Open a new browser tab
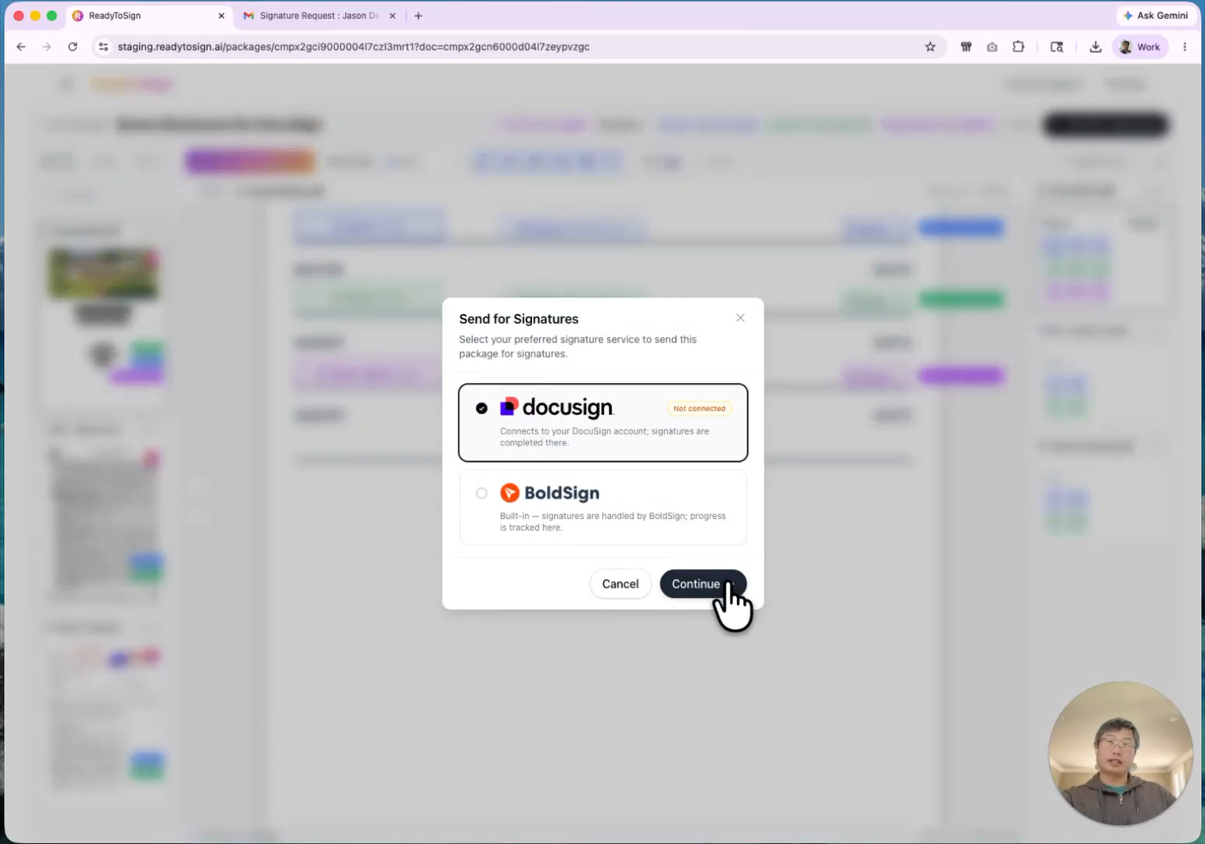Image resolution: width=1205 pixels, height=844 pixels. [418, 16]
